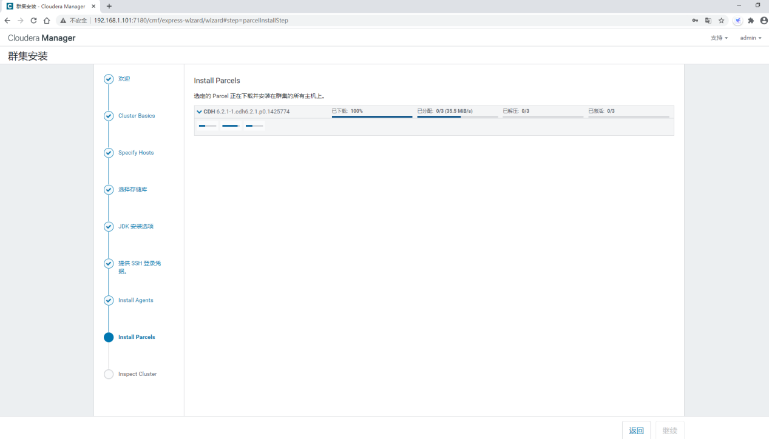
Task: Click the 已解压 0/3 progress bar
Action: coord(543,116)
